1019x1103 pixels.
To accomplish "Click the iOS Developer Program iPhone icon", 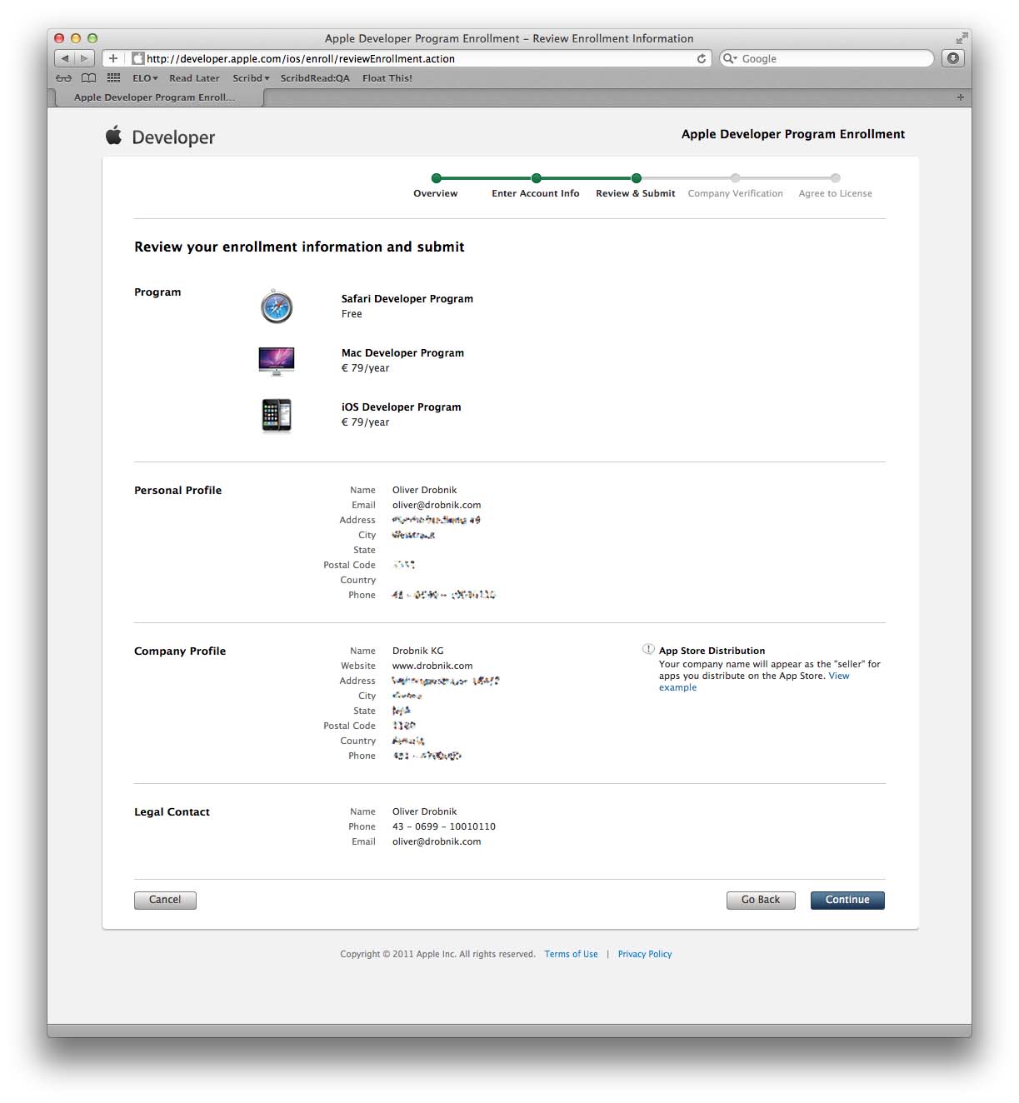I will coord(277,415).
